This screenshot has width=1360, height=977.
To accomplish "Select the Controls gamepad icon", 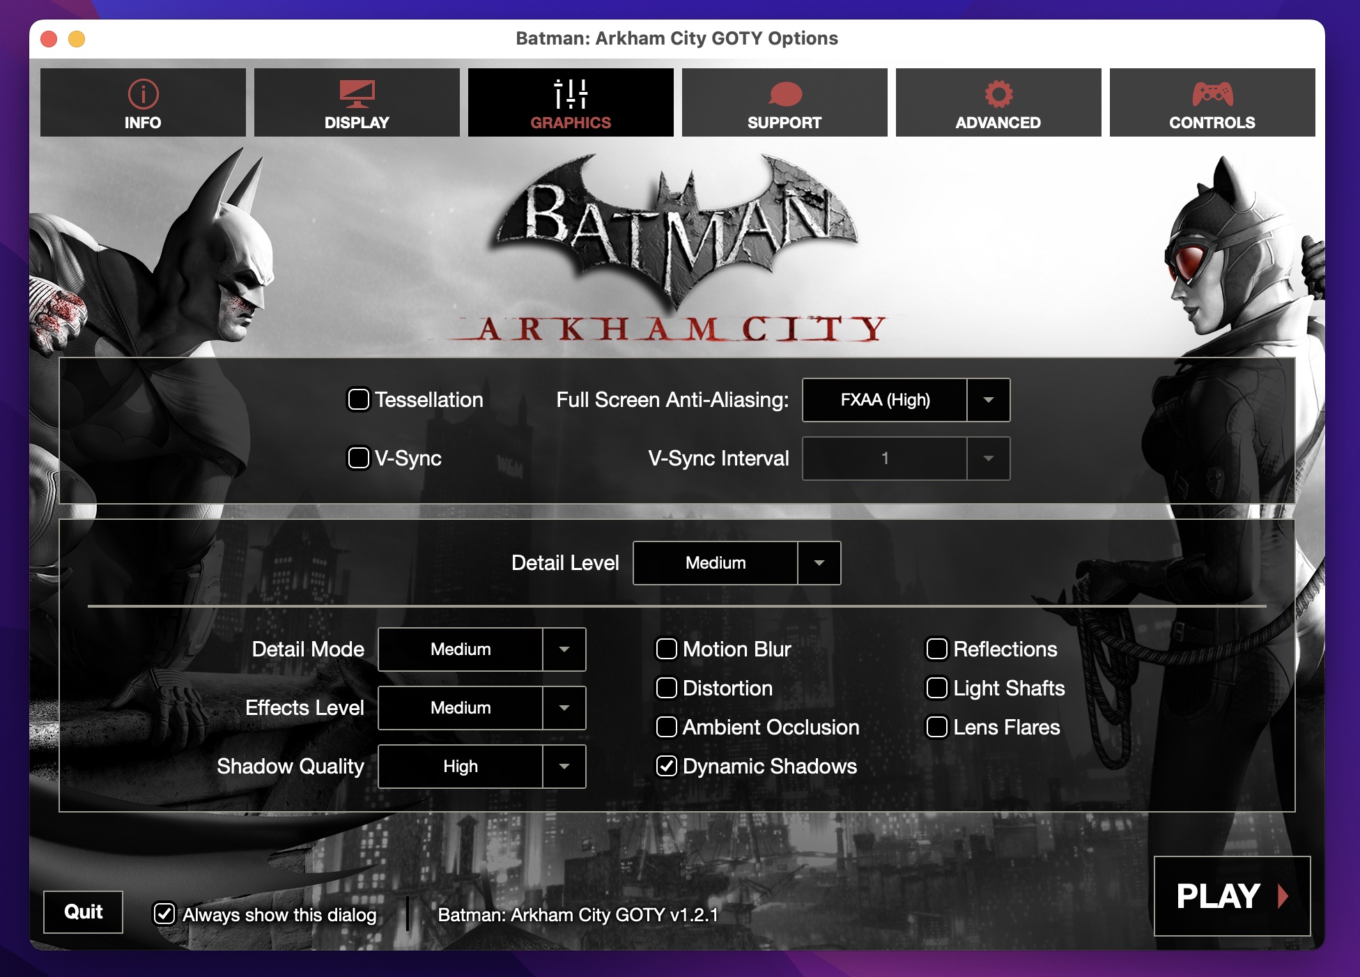I will 1212,93.
